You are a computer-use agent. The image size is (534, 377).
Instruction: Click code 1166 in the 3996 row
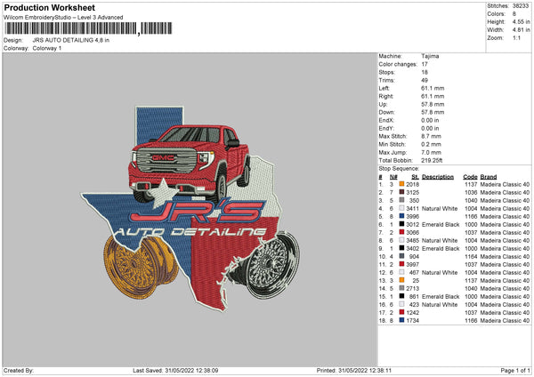tap(471, 216)
